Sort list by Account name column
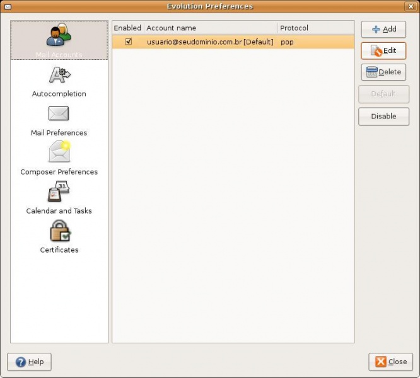The image size is (420, 378). (x=210, y=28)
